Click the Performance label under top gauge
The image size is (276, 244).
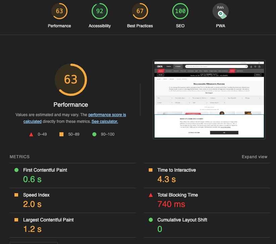pyautogui.click(x=59, y=26)
